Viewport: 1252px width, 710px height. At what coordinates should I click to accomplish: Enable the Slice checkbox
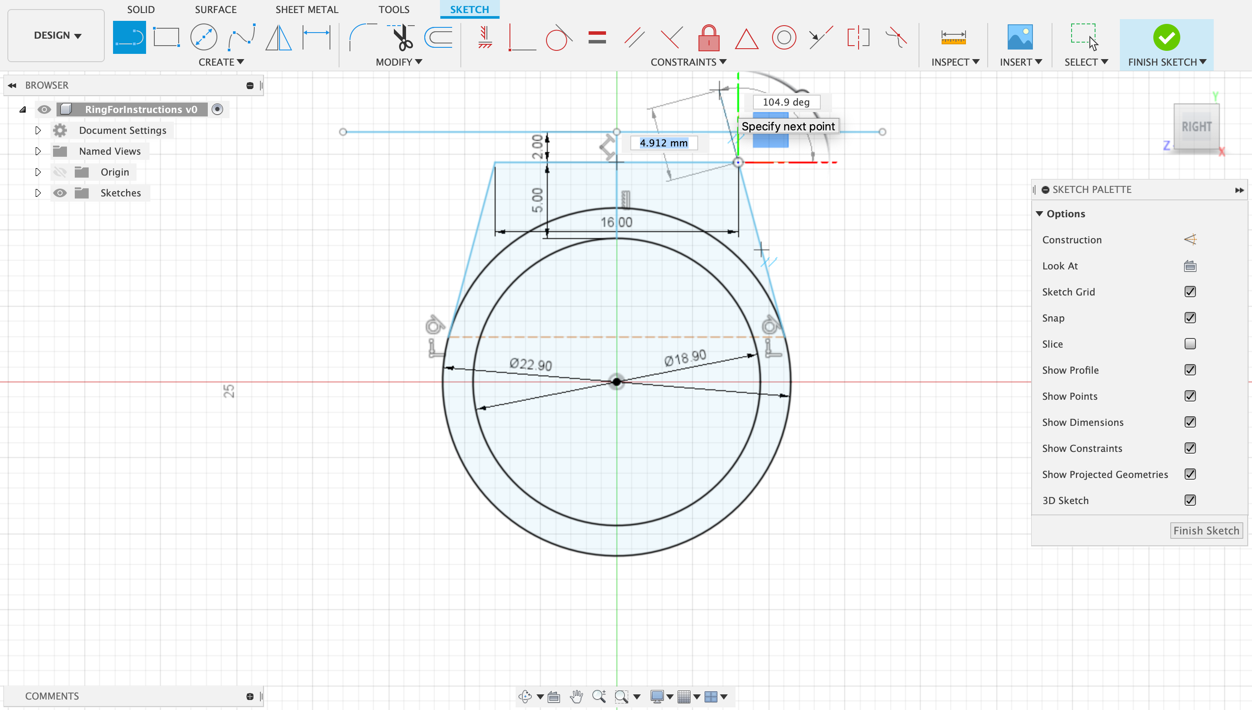[x=1189, y=344]
